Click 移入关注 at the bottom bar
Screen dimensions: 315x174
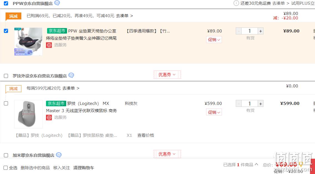(x=62, y=168)
